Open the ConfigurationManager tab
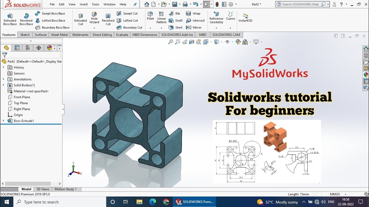The image size is (369, 207). [28, 48]
